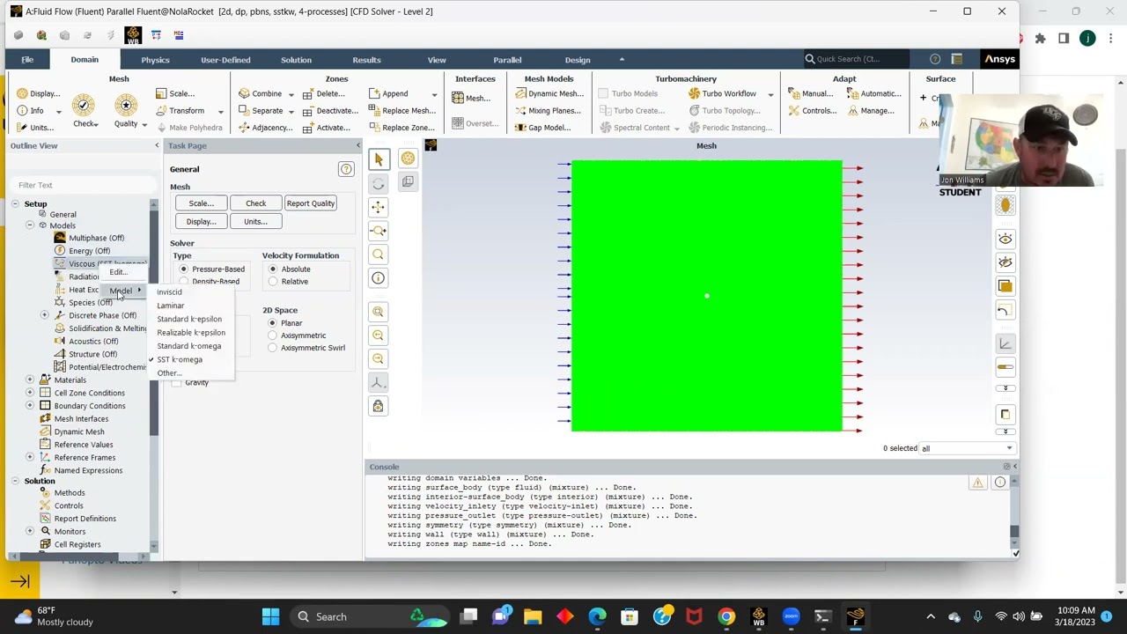Click the Display... button in task page
This screenshot has height=634, width=1127.
pos(201,222)
